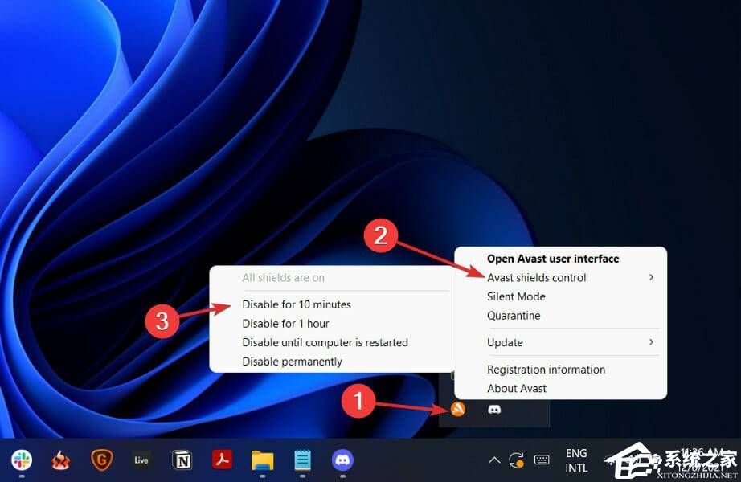The width and height of the screenshot is (741, 482).
Task: Launch Adobe Acrobat from the taskbar
Action: [x=222, y=460]
